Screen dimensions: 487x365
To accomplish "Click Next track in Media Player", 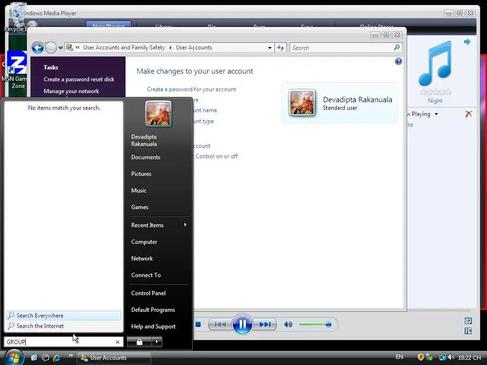I will (x=265, y=325).
